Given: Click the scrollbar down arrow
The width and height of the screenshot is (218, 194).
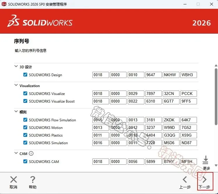Looking at the screenshot, I should [216, 165].
